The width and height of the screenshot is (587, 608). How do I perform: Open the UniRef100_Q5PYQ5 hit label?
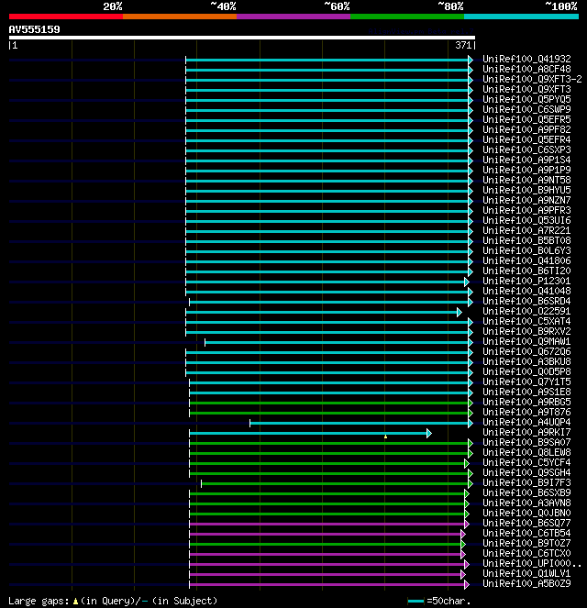click(x=526, y=99)
